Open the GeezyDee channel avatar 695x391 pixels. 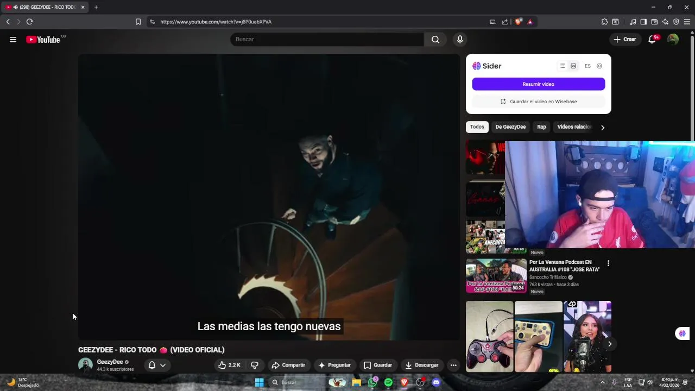click(x=85, y=365)
